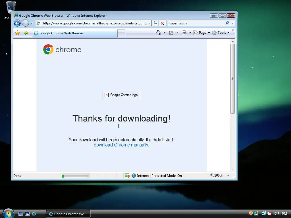This screenshot has height=218, width=291.
Task: Select the Google Chrome Web Browser tab
Action: [x=75, y=33]
